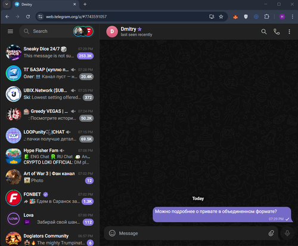Screen dimensions: 298x246
Task: Close the Dmitry browser tab
Action: 74,4
